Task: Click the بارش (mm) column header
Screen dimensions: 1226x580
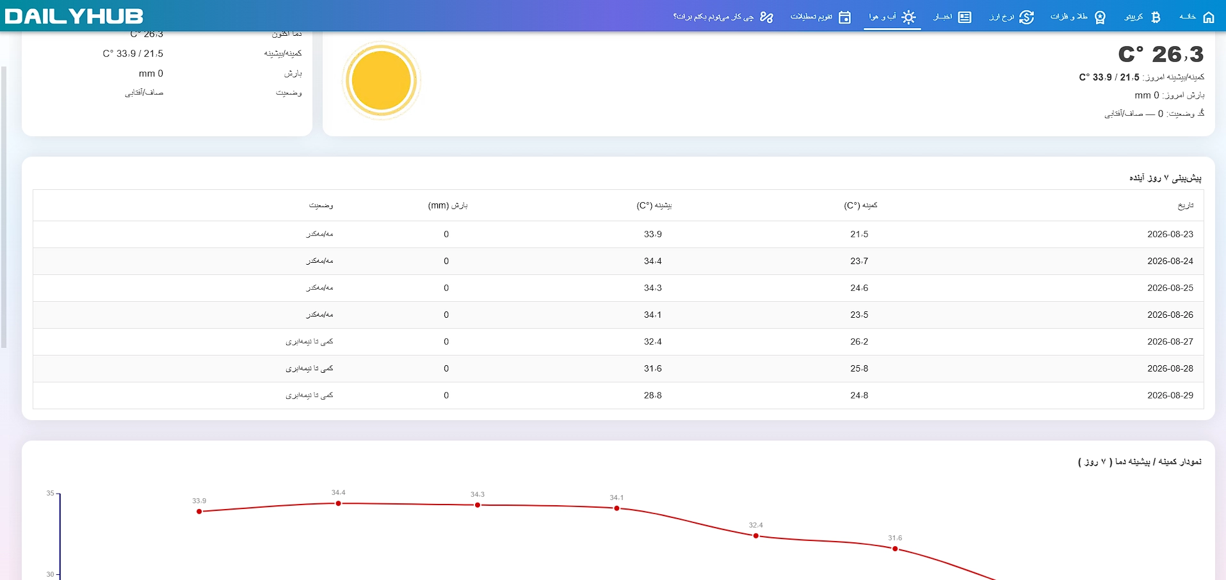Action: point(448,205)
